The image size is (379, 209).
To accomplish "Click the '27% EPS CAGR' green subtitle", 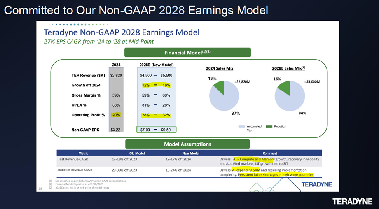I will (x=99, y=42).
